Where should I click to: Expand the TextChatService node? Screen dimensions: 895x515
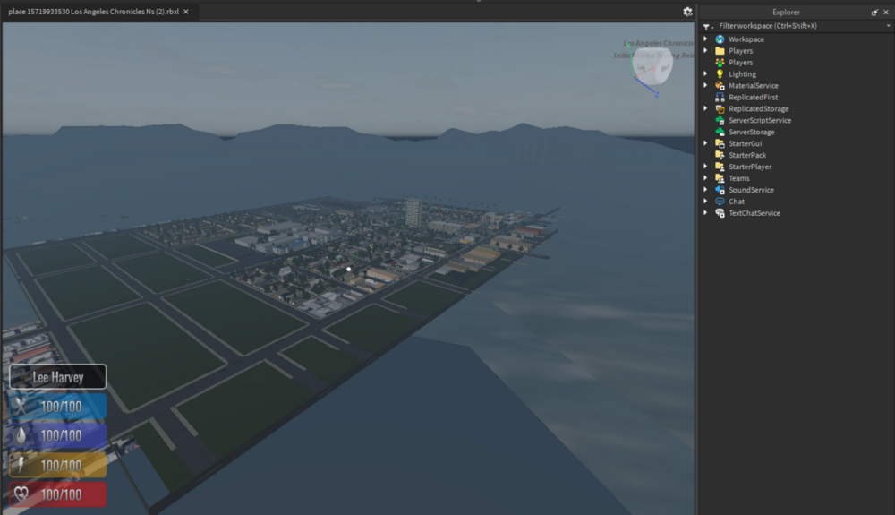(x=705, y=212)
